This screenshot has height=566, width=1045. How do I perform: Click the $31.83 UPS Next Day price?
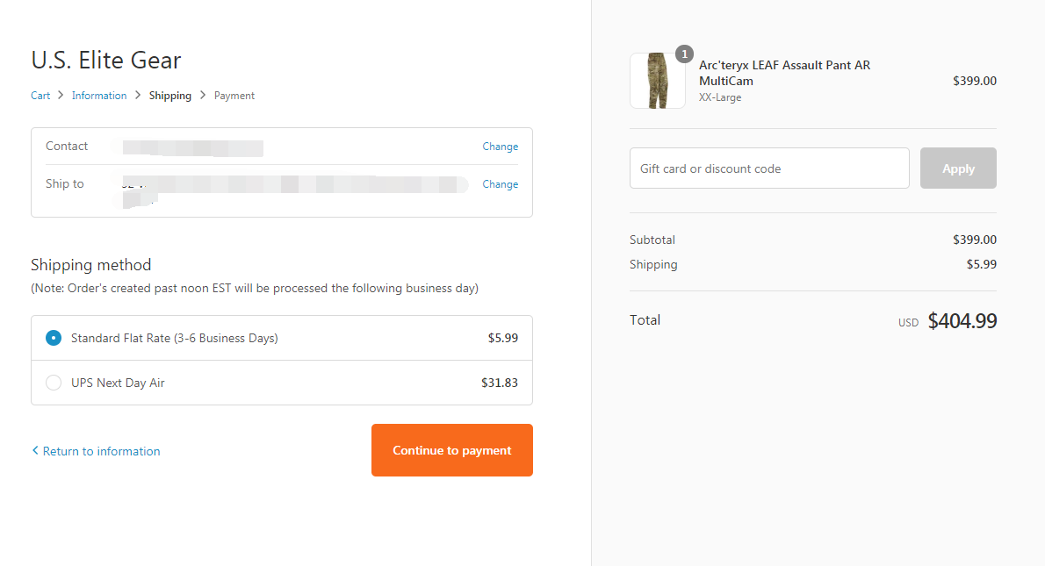click(499, 383)
